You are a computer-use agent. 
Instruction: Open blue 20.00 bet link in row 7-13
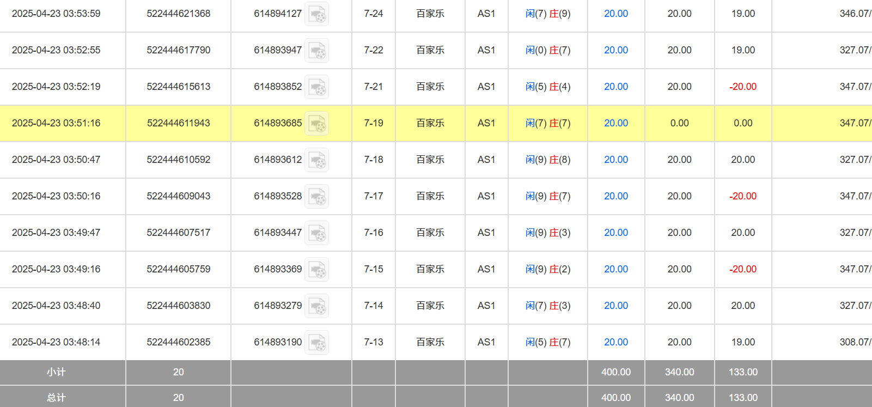[x=616, y=342]
